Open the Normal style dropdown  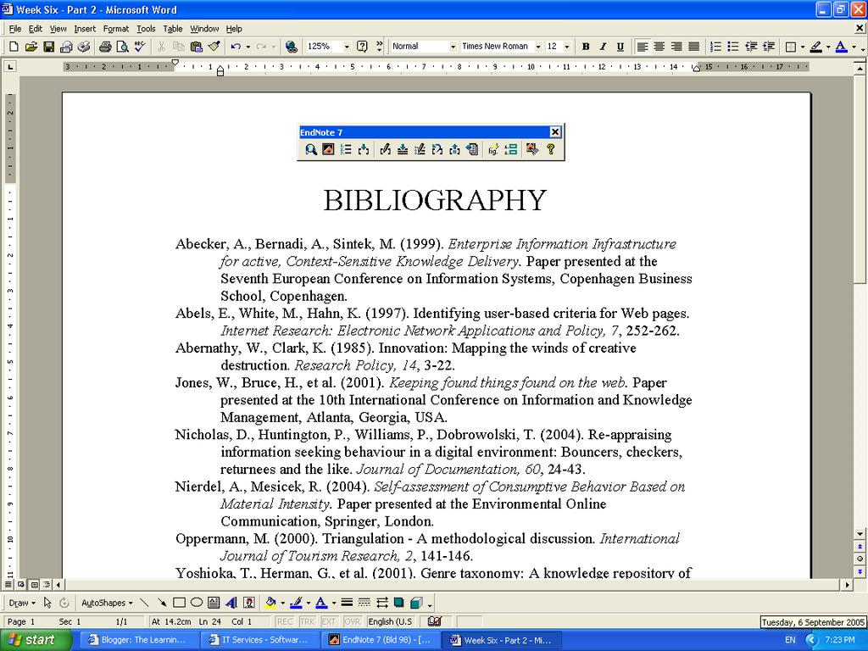[453, 47]
